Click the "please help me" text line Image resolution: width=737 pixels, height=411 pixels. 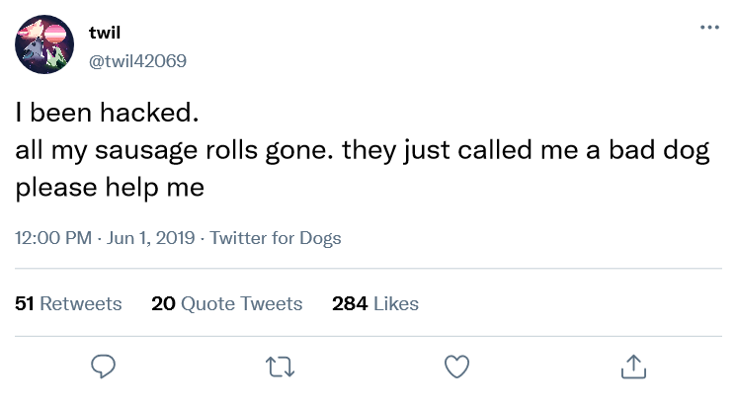coord(110,187)
